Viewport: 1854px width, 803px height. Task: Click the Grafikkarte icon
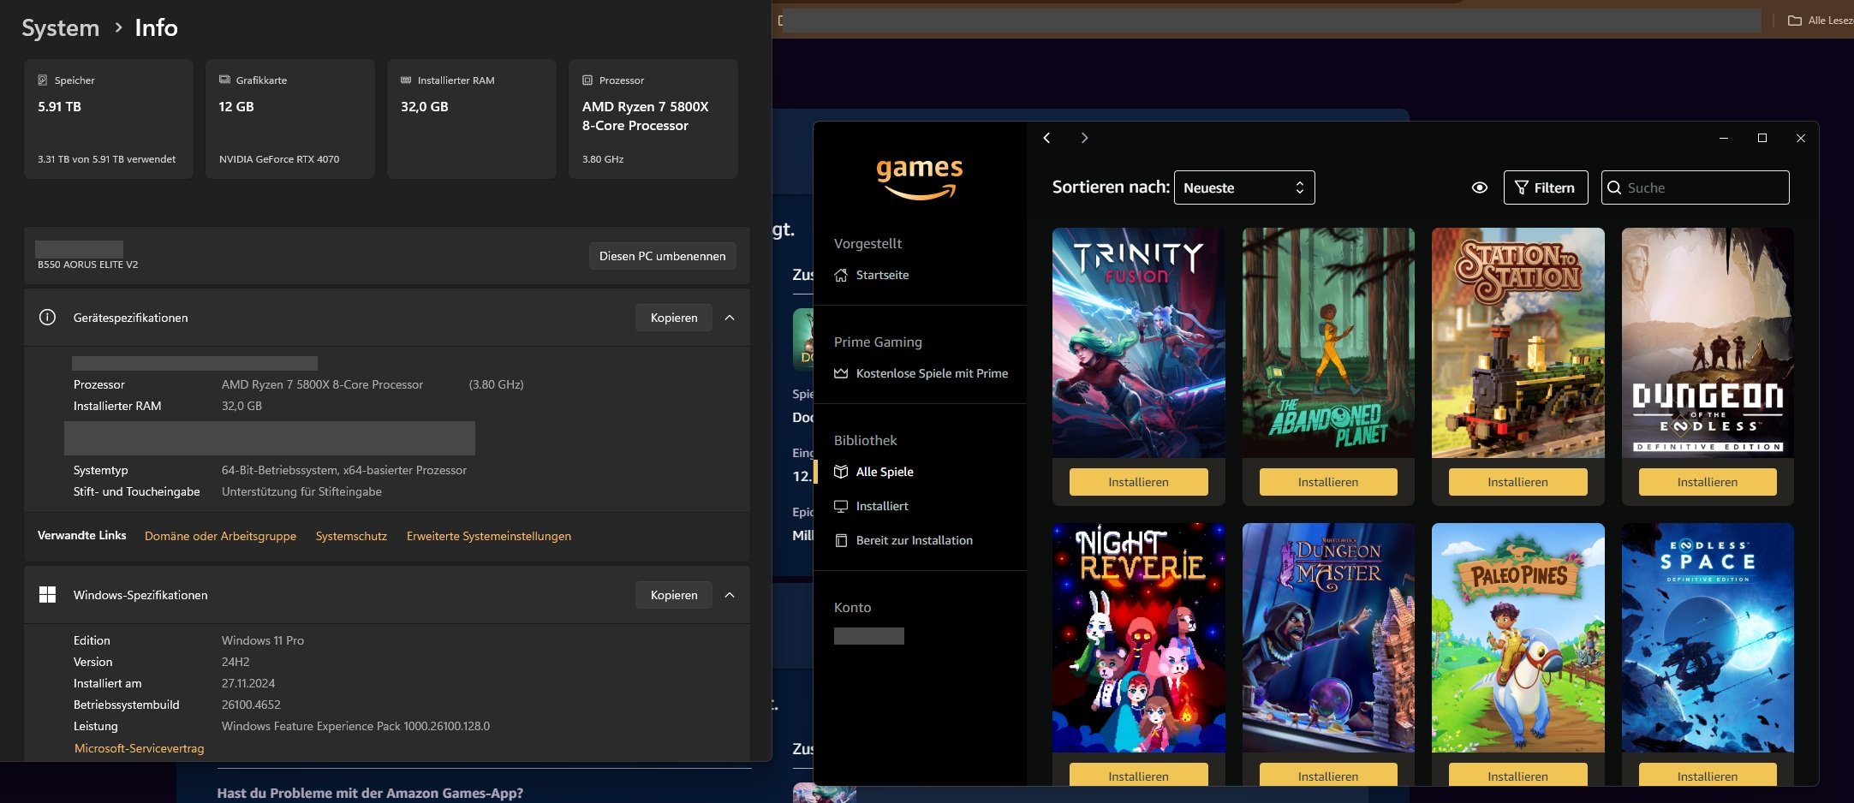click(x=224, y=80)
